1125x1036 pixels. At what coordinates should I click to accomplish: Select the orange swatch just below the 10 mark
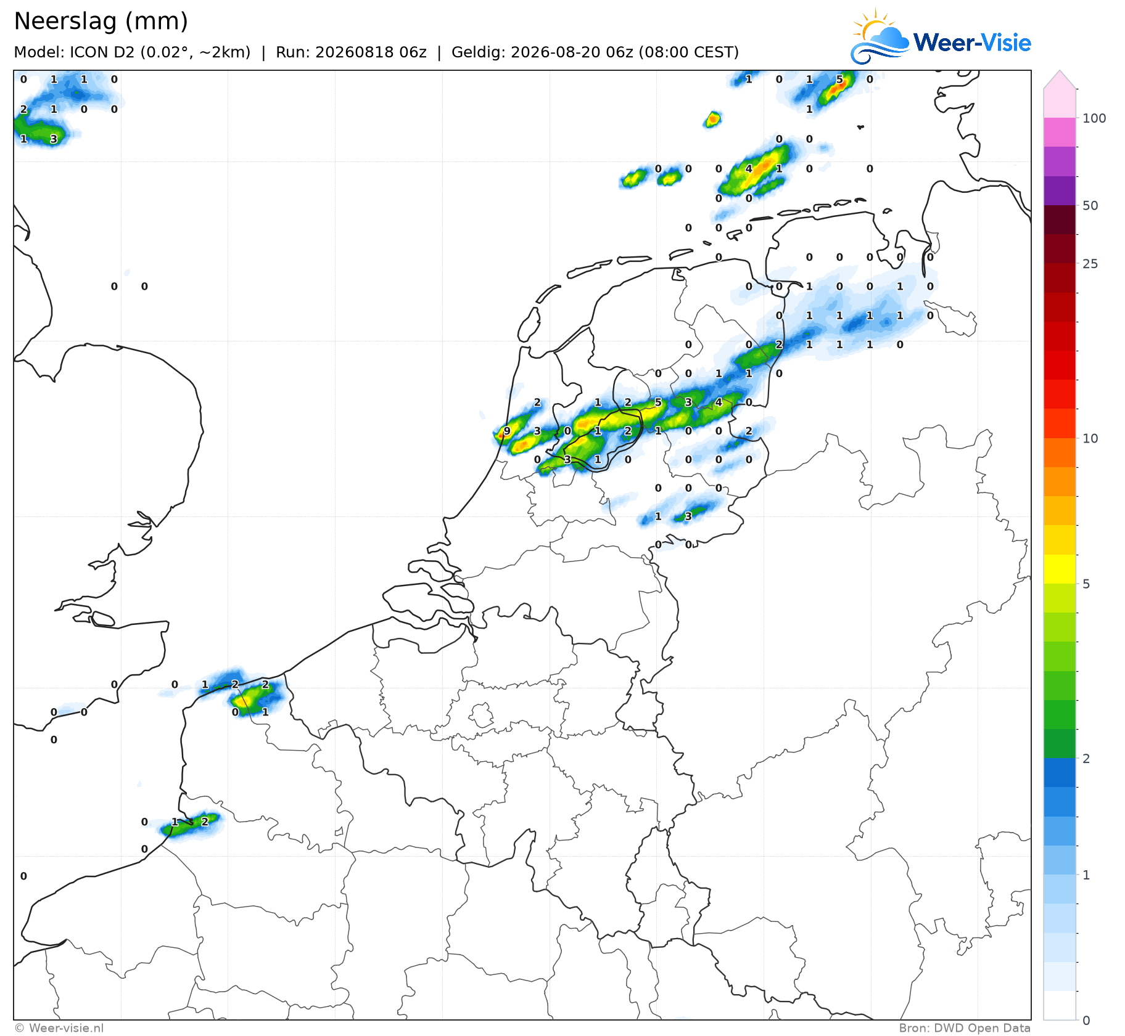[x=1060, y=452]
